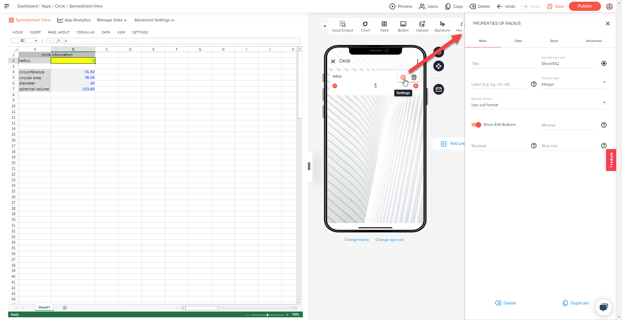Viewport: 622px width, 320px height.
Task: Click the Change theme link
Action: [357, 240]
